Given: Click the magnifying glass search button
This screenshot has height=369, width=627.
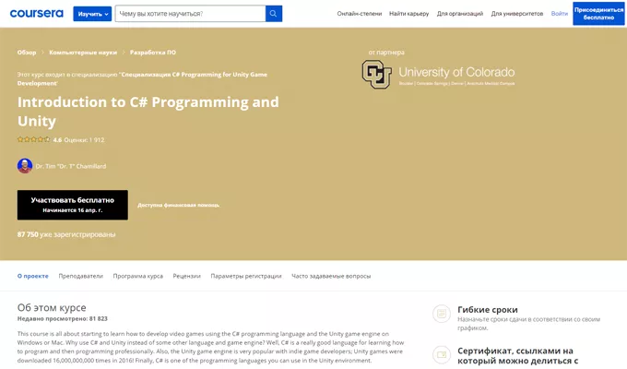Looking at the screenshot, I should 274,14.
